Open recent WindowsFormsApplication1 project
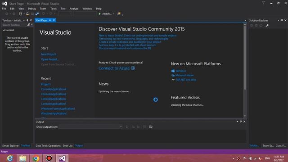 pyautogui.click(x=58, y=109)
